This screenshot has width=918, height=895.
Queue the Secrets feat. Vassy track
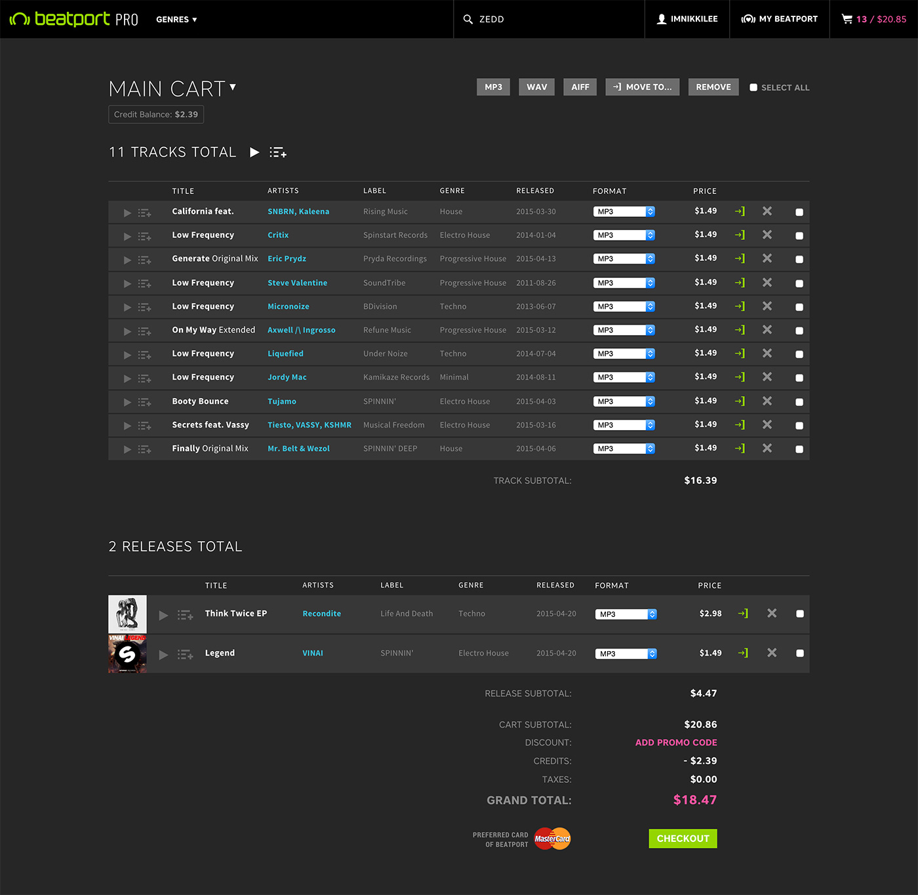coord(145,426)
